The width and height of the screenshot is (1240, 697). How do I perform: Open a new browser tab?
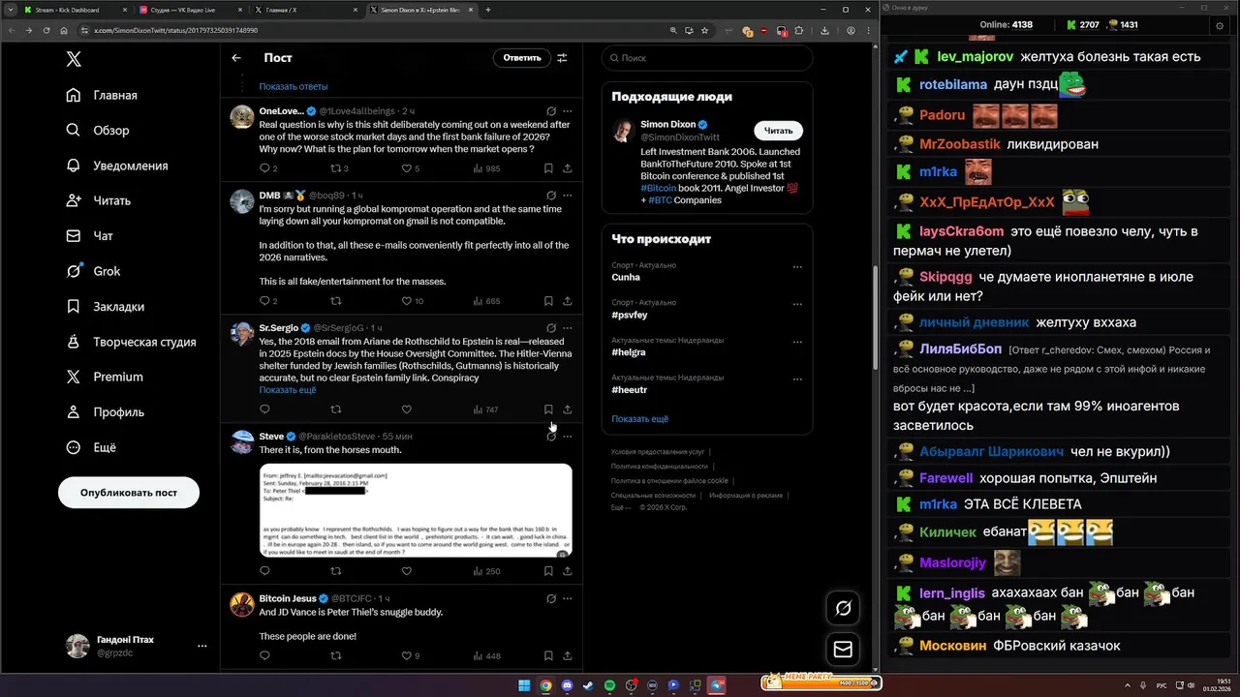coord(488,10)
